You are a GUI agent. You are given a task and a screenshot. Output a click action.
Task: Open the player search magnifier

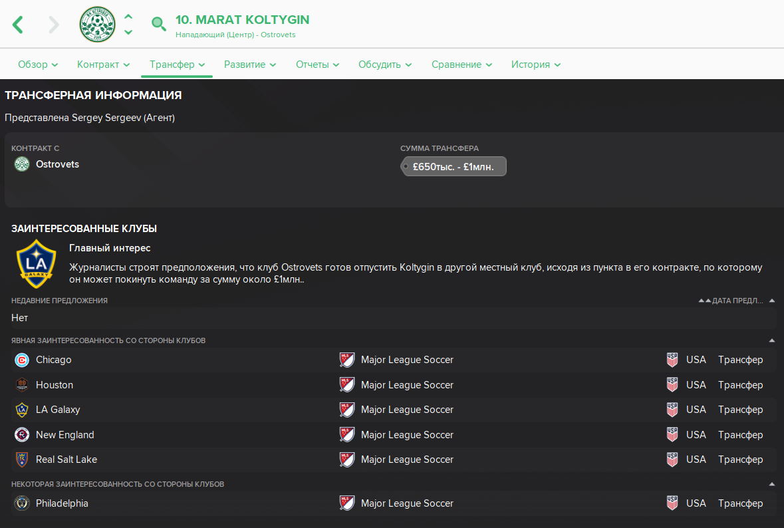158,23
